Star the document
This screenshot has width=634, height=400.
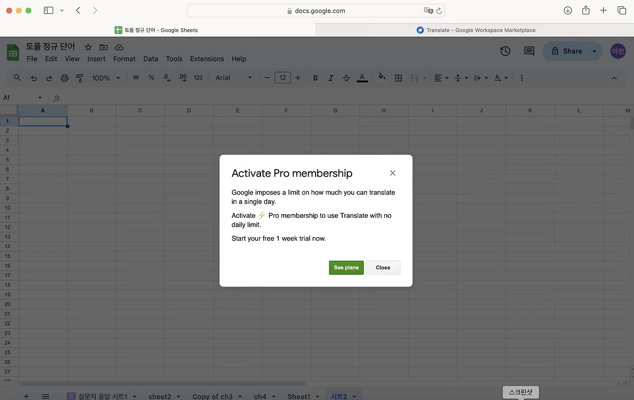(x=88, y=47)
